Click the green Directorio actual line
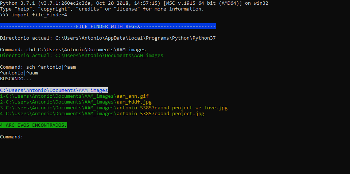Image resolution: width=350 pixels, height=174 pixels. coord(81,56)
